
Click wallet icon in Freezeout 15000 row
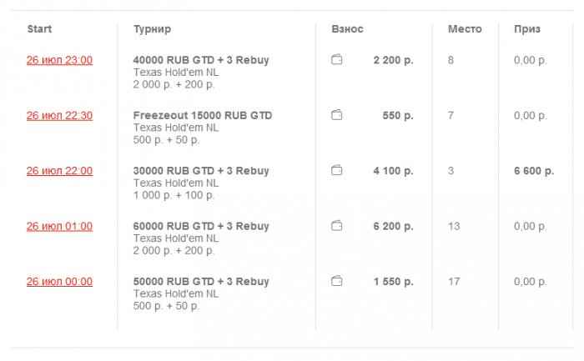coord(337,115)
